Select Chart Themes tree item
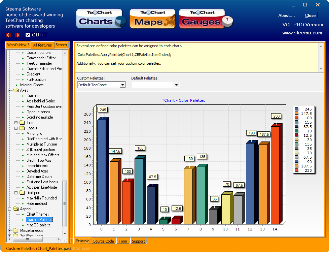 point(38,214)
